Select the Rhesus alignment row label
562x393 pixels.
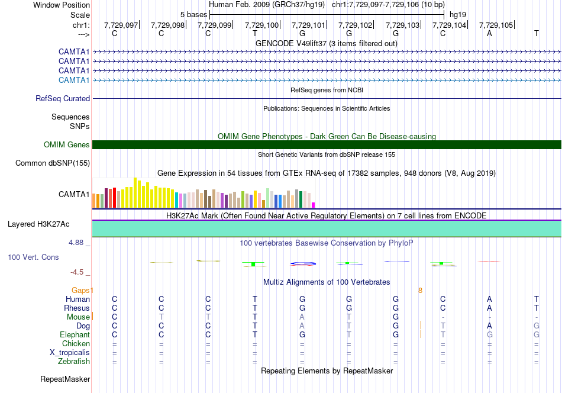point(77,308)
